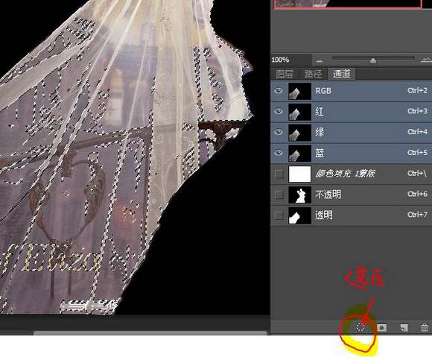Image resolution: width=432 pixels, height=357 pixels.
Task: Select the 通道 tab
Action: [x=342, y=74]
